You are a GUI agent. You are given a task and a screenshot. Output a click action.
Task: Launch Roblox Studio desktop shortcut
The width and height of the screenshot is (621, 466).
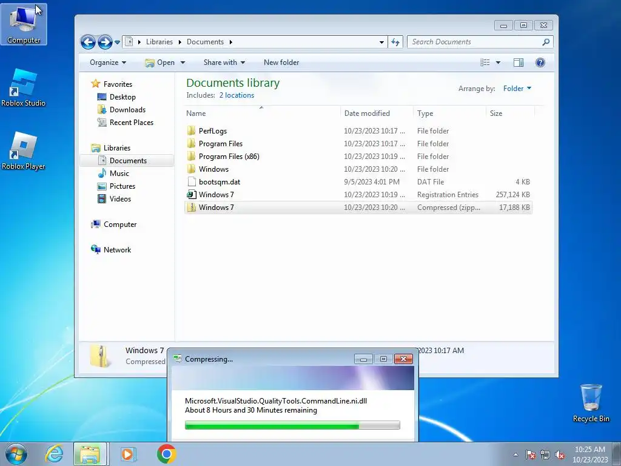pos(24,87)
